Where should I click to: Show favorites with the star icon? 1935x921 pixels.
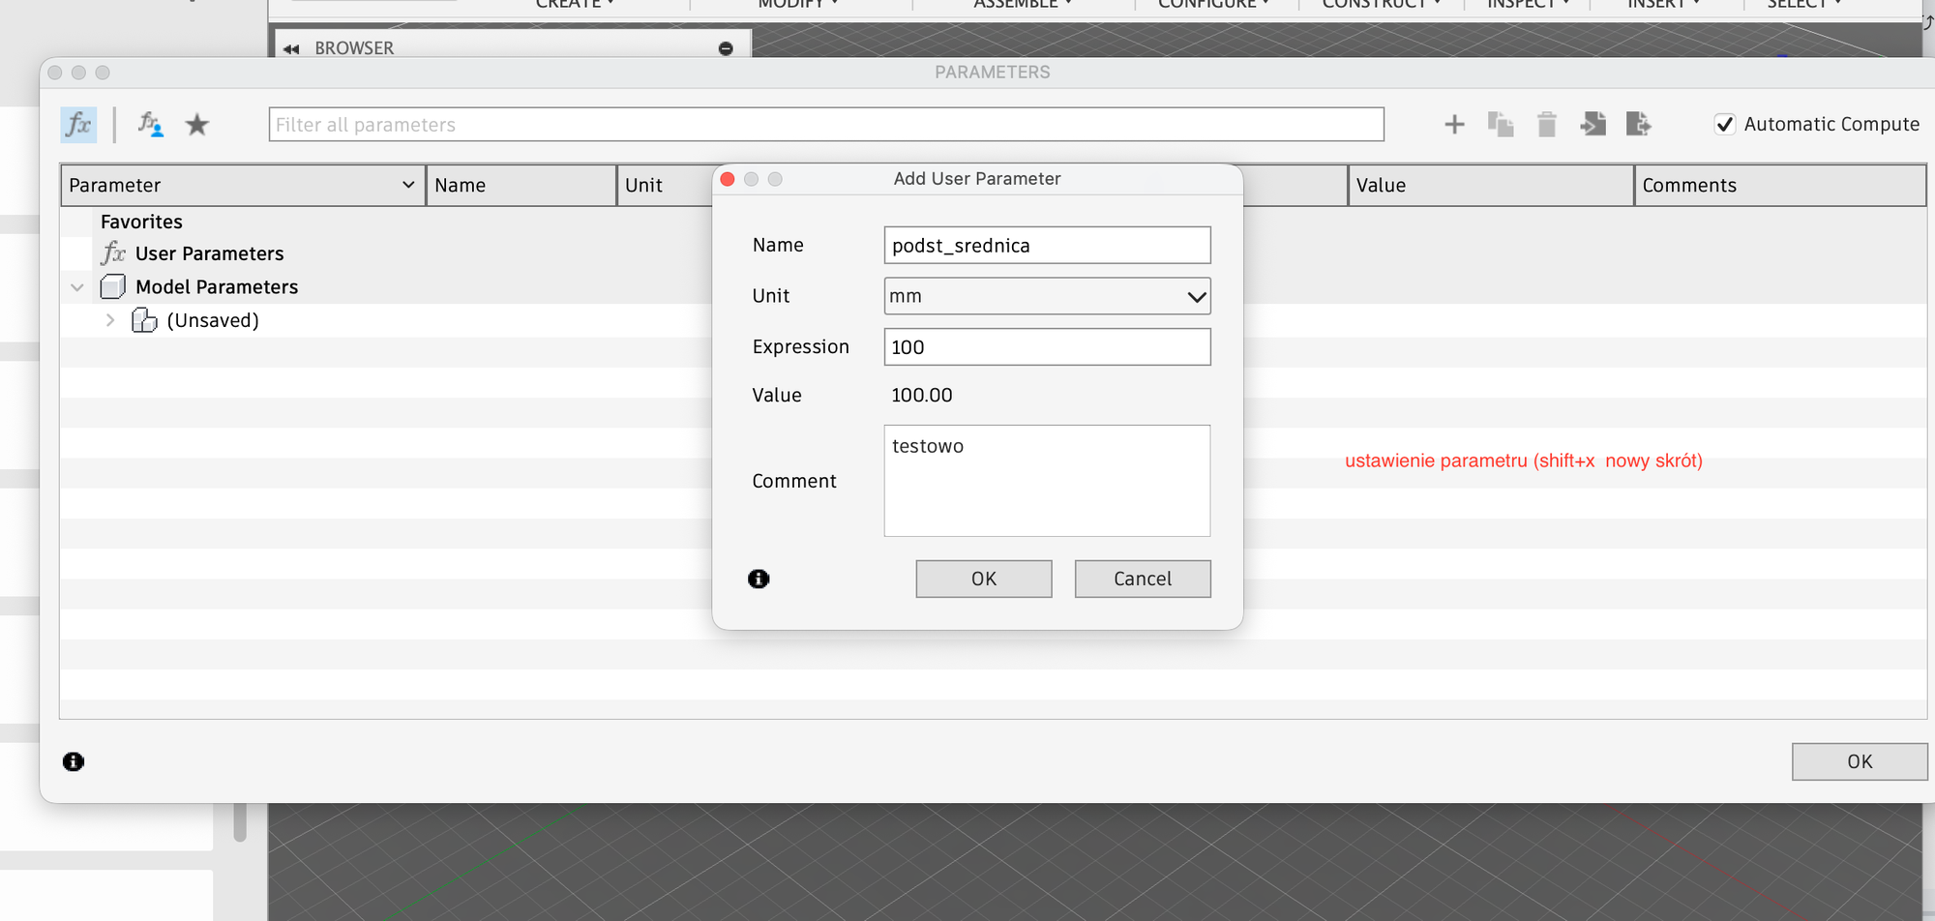click(197, 125)
